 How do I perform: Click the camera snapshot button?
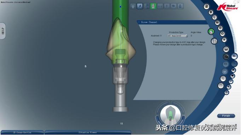[x=226, y=57]
